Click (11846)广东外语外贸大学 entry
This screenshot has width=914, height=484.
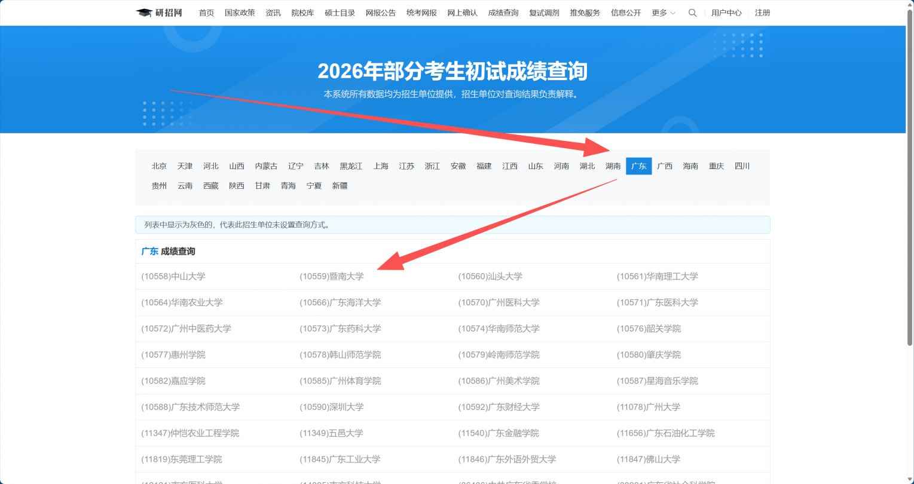[x=507, y=460]
